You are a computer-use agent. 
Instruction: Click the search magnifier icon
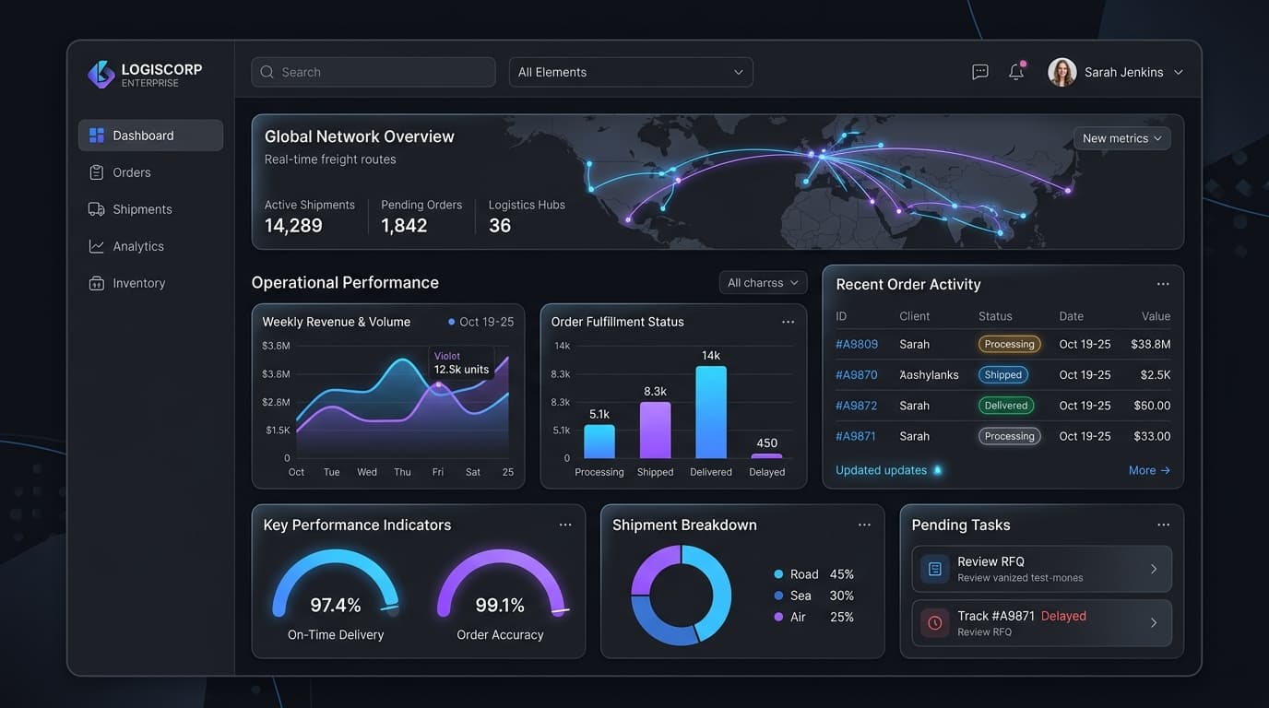[267, 72]
